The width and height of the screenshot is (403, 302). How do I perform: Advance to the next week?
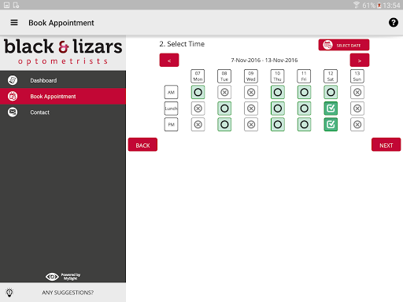coord(360,61)
